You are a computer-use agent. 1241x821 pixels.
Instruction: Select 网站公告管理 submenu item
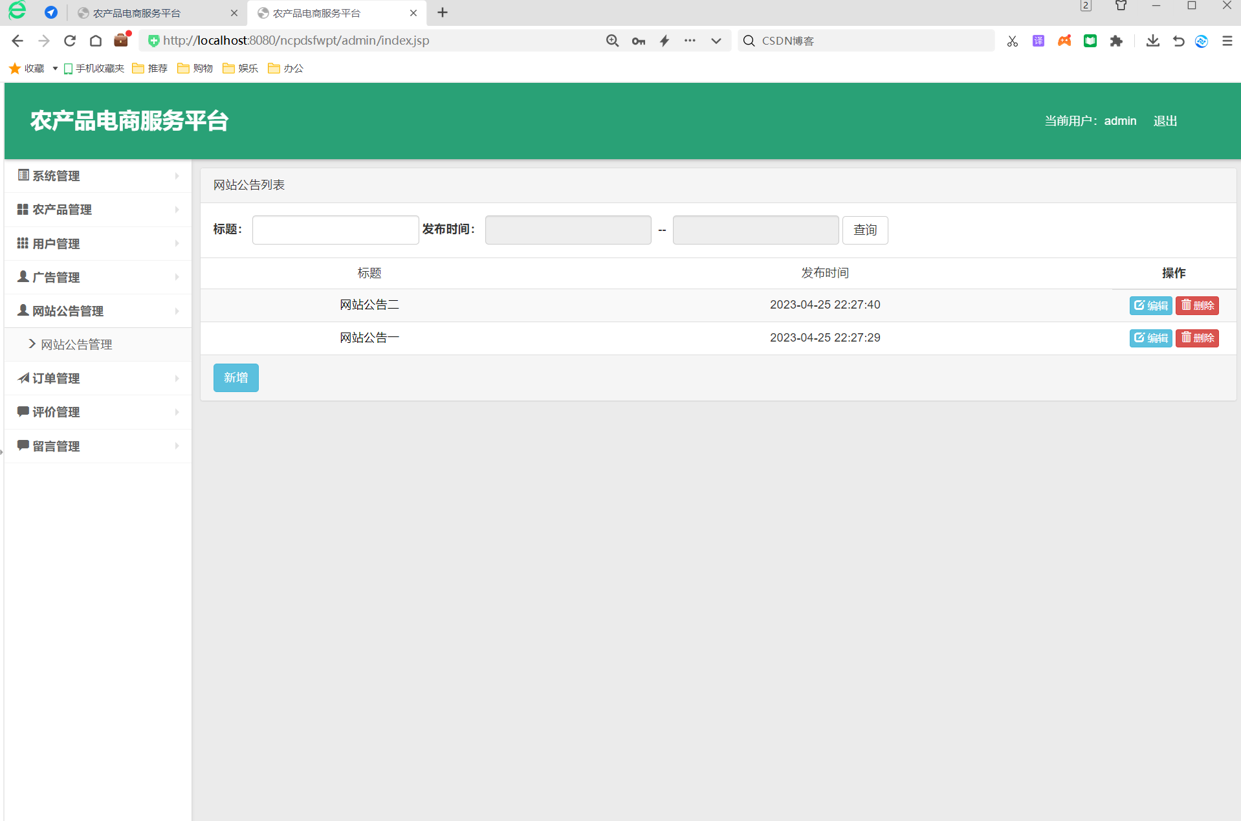point(76,345)
